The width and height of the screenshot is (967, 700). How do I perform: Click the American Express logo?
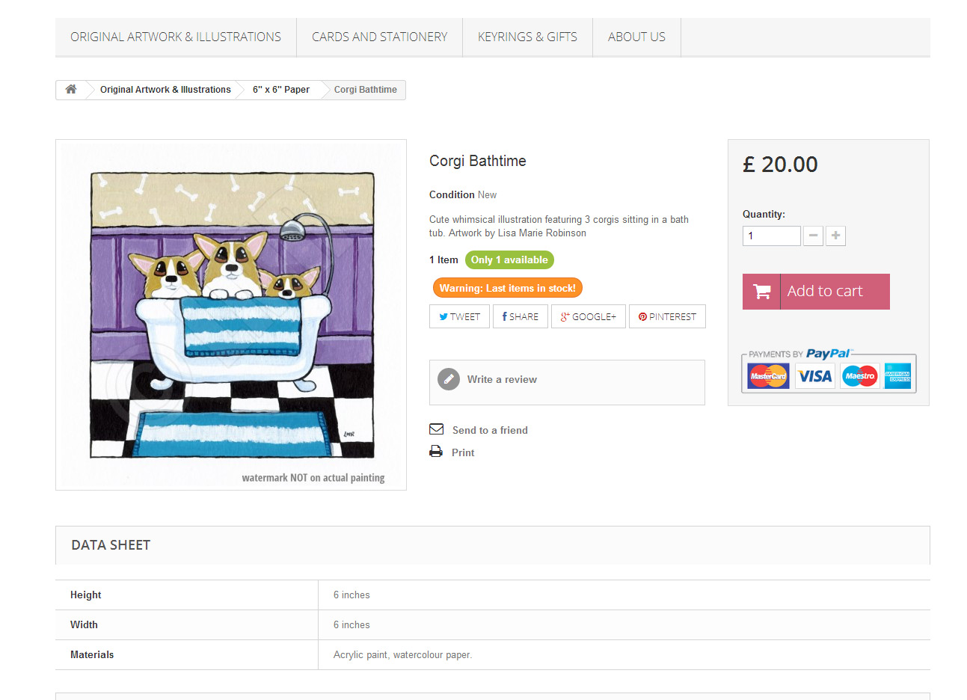[x=897, y=375]
